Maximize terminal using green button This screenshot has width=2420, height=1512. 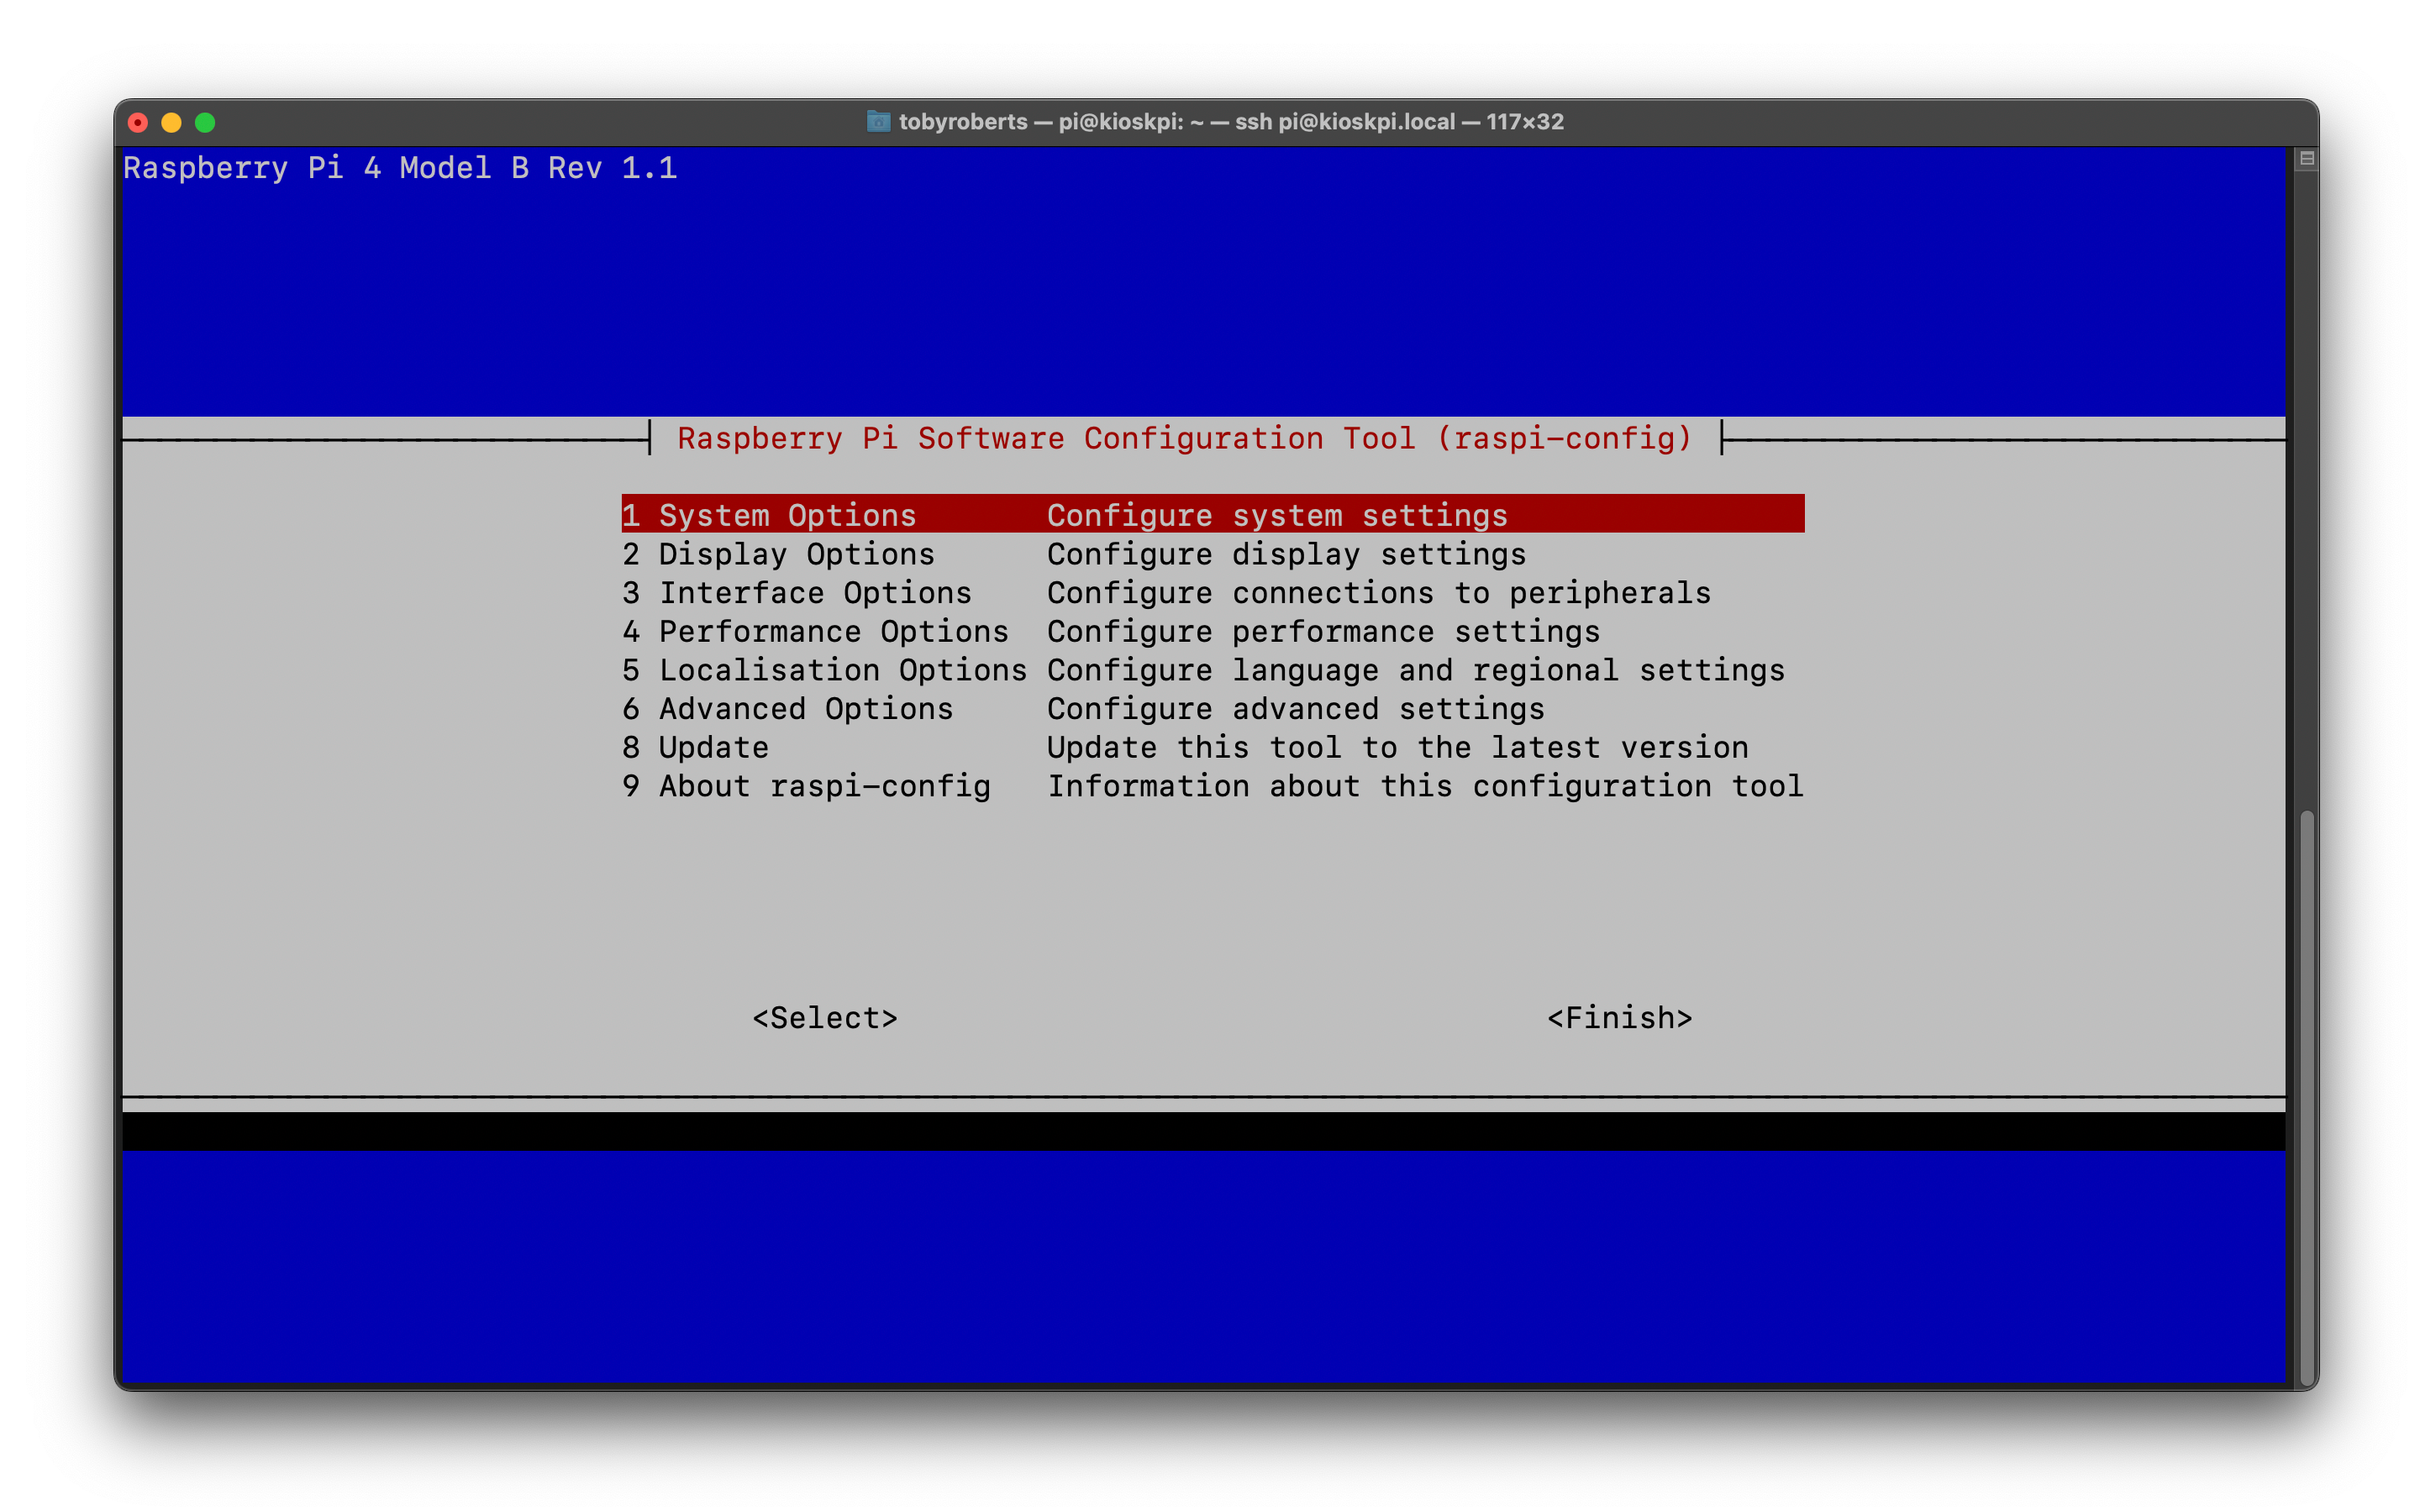[x=205, y=122]
